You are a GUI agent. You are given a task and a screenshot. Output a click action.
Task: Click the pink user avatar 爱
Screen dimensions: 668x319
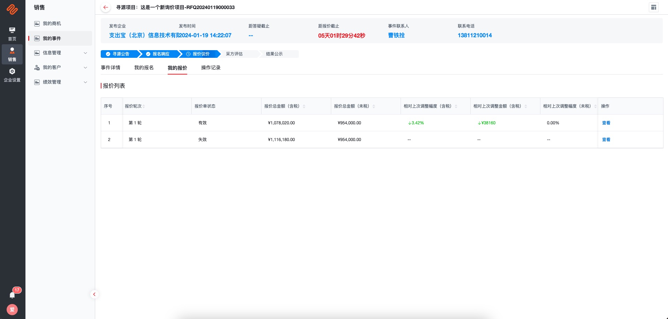pyautogui.click(x=12, y=310)
